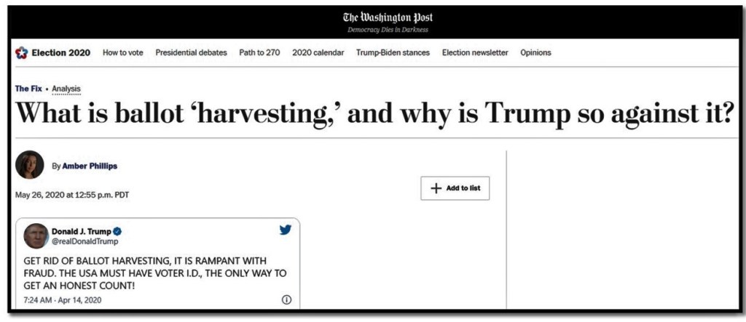Click the Twitter bird icon

coord(286,230)
